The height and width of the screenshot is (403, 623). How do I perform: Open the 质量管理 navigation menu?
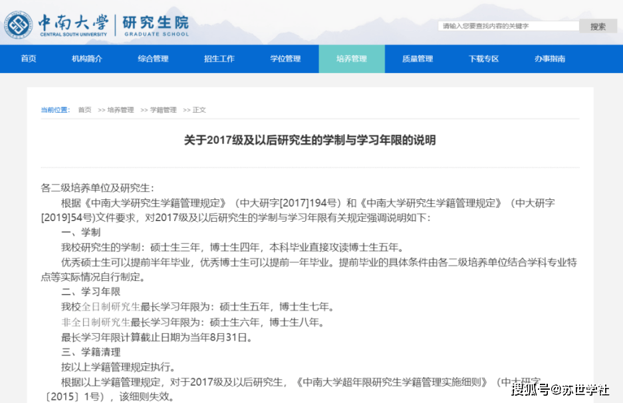pos(416,58)
